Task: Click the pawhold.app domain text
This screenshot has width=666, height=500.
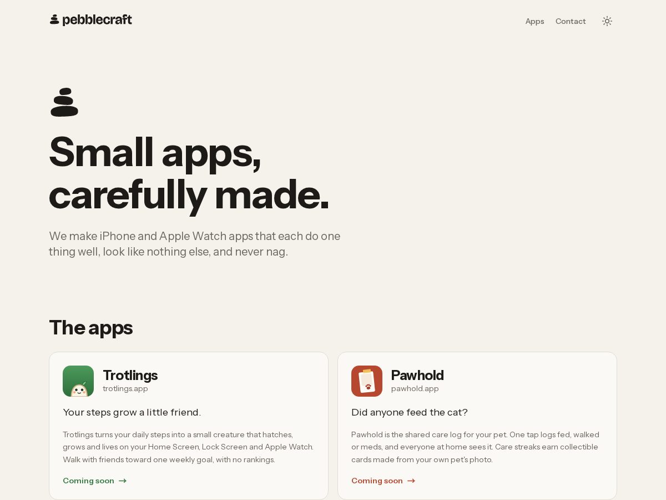Action: pos(415,388)
